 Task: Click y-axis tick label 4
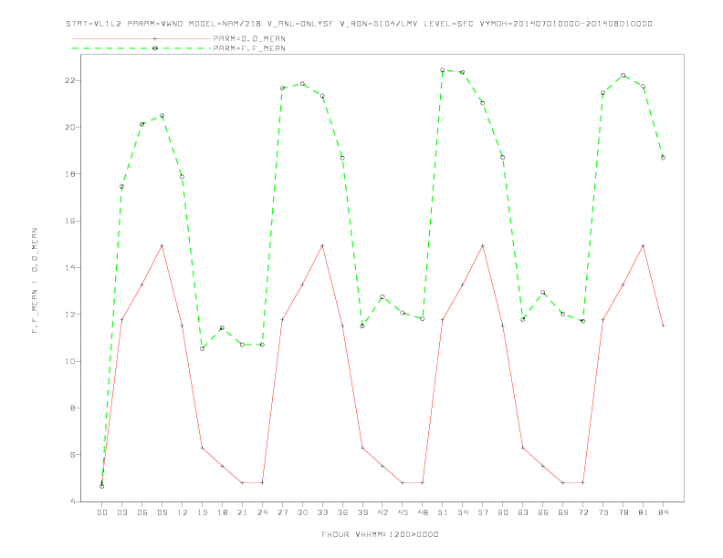coord(73,501)
